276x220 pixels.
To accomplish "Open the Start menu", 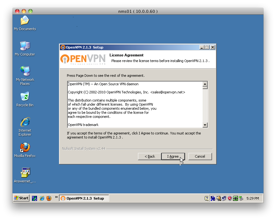I will [21, 198].
